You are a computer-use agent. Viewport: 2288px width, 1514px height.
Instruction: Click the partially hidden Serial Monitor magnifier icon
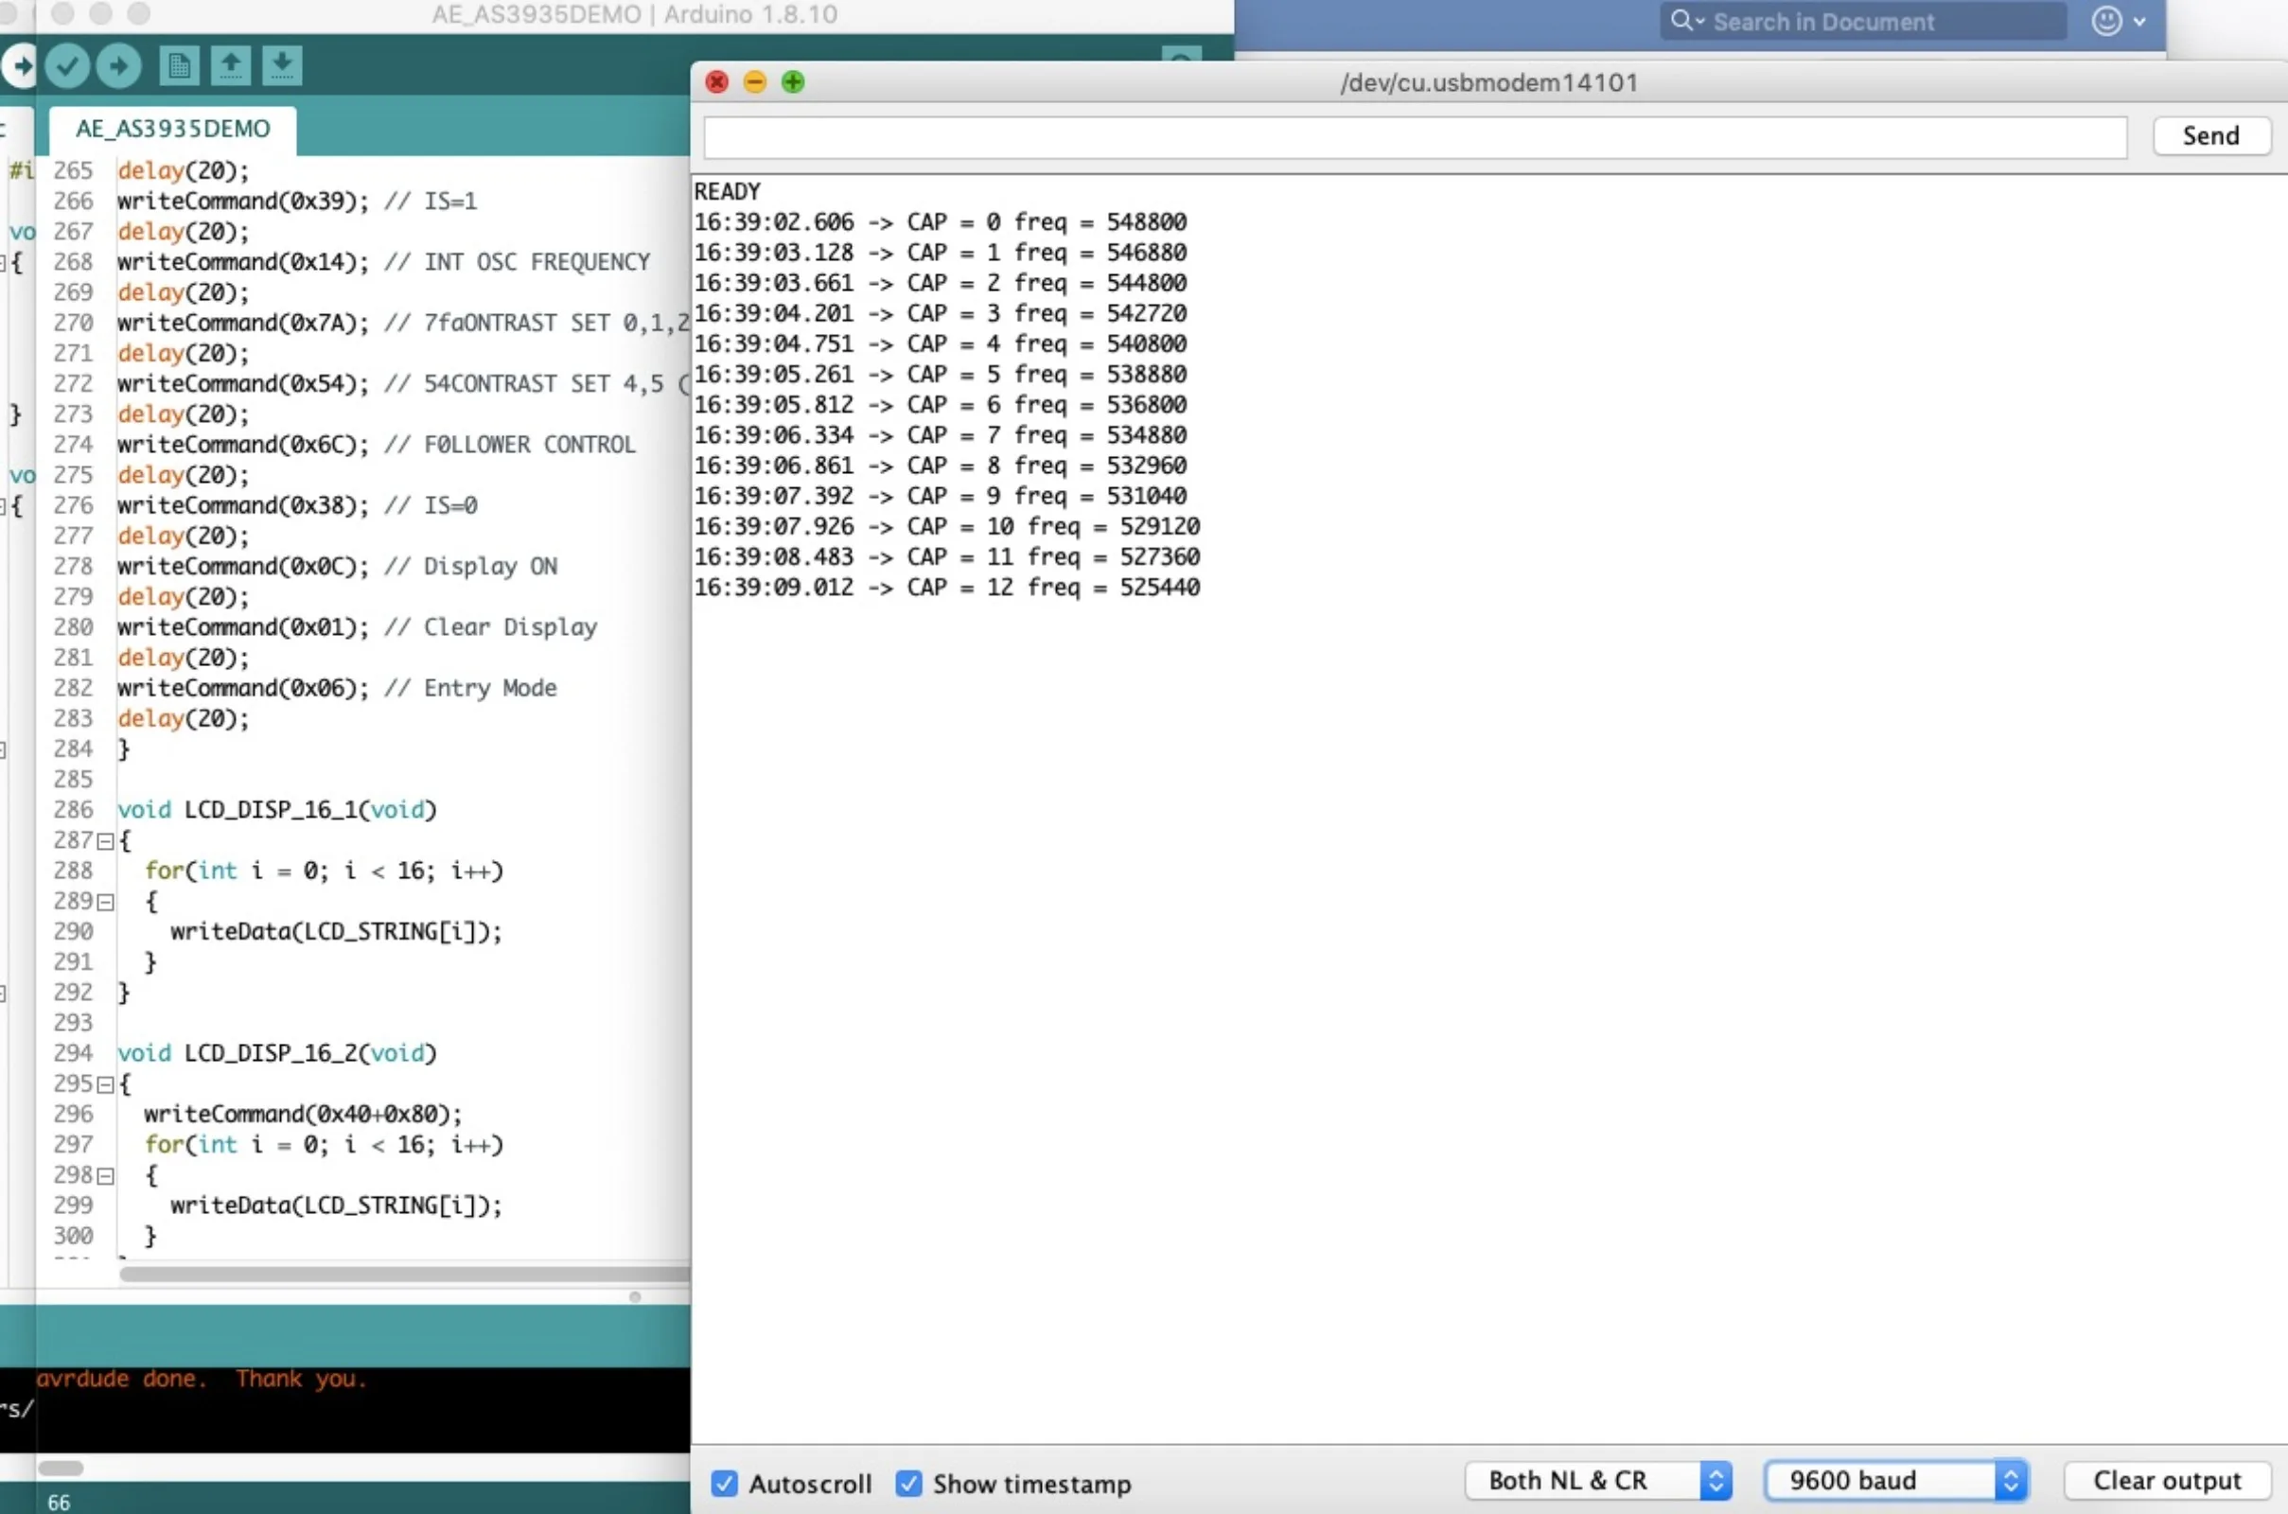[1182, 56]
